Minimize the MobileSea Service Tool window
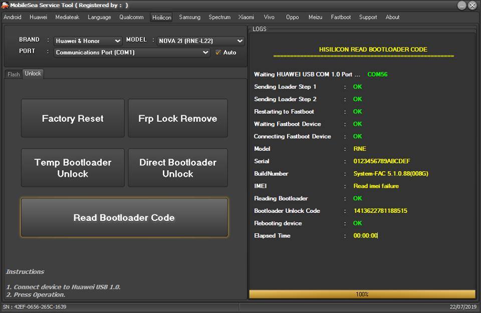Viewport: 481px width, 313px height. tap(461, 5)
